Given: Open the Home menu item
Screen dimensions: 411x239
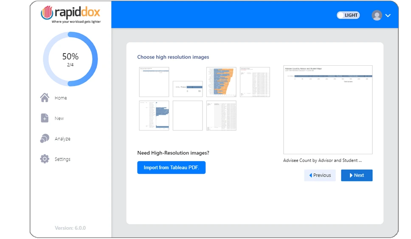Looking at the screenshot, I should click(x=61, y=98).
